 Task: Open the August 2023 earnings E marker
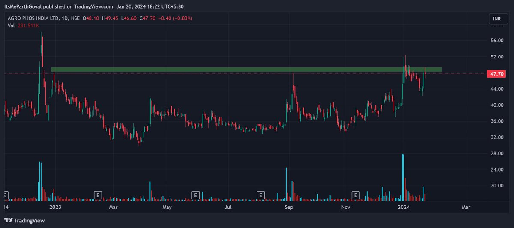pos(260,195)
